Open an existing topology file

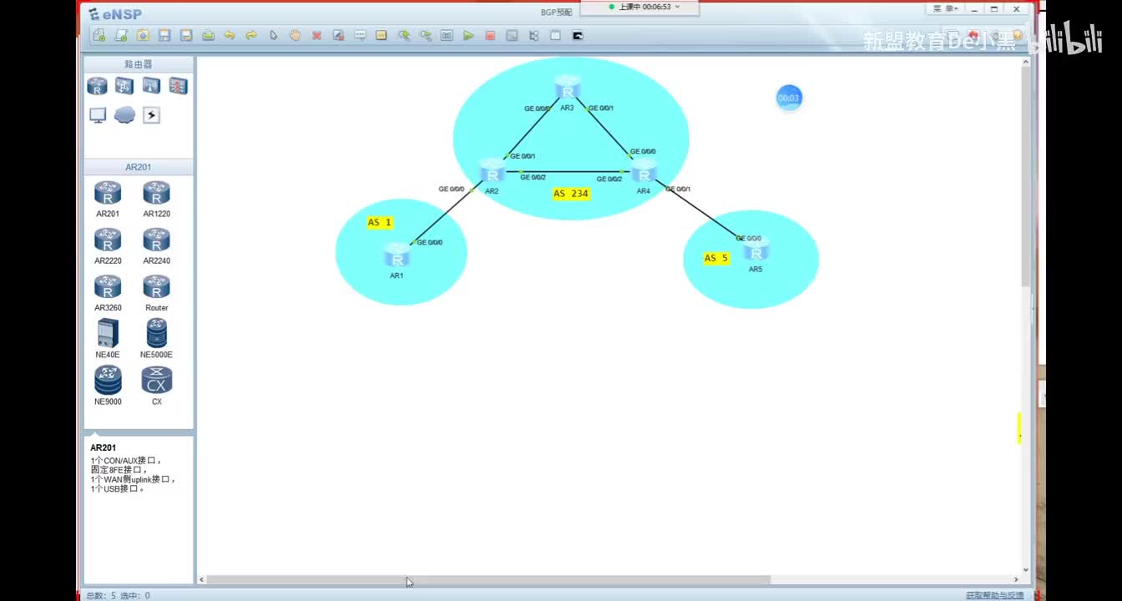tap(143, 35)
